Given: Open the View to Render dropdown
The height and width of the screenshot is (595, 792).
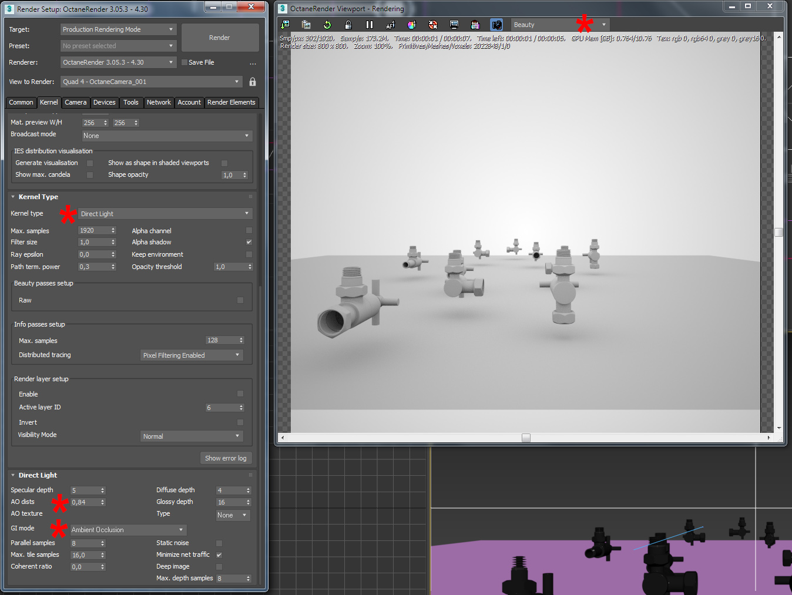Looking at the screenshot, I should coord(151,82).
